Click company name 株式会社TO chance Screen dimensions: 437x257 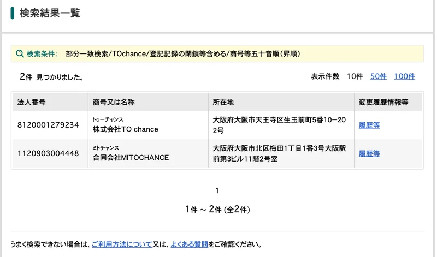[x=126, y=129]
